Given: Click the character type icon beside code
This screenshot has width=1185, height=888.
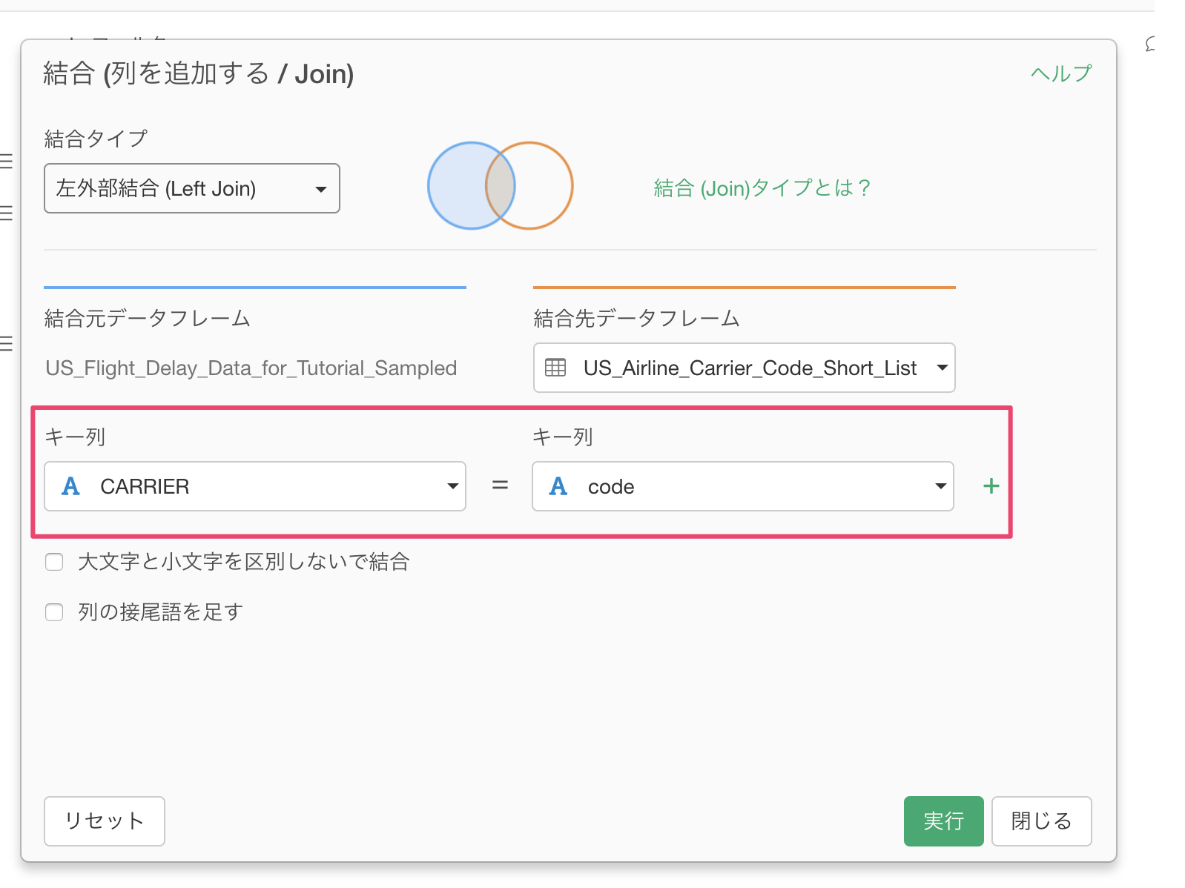Looking at the screenshot, I should point(558,486).
